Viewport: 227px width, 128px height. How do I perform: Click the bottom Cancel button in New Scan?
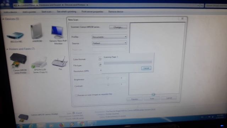tap(169, 98)
